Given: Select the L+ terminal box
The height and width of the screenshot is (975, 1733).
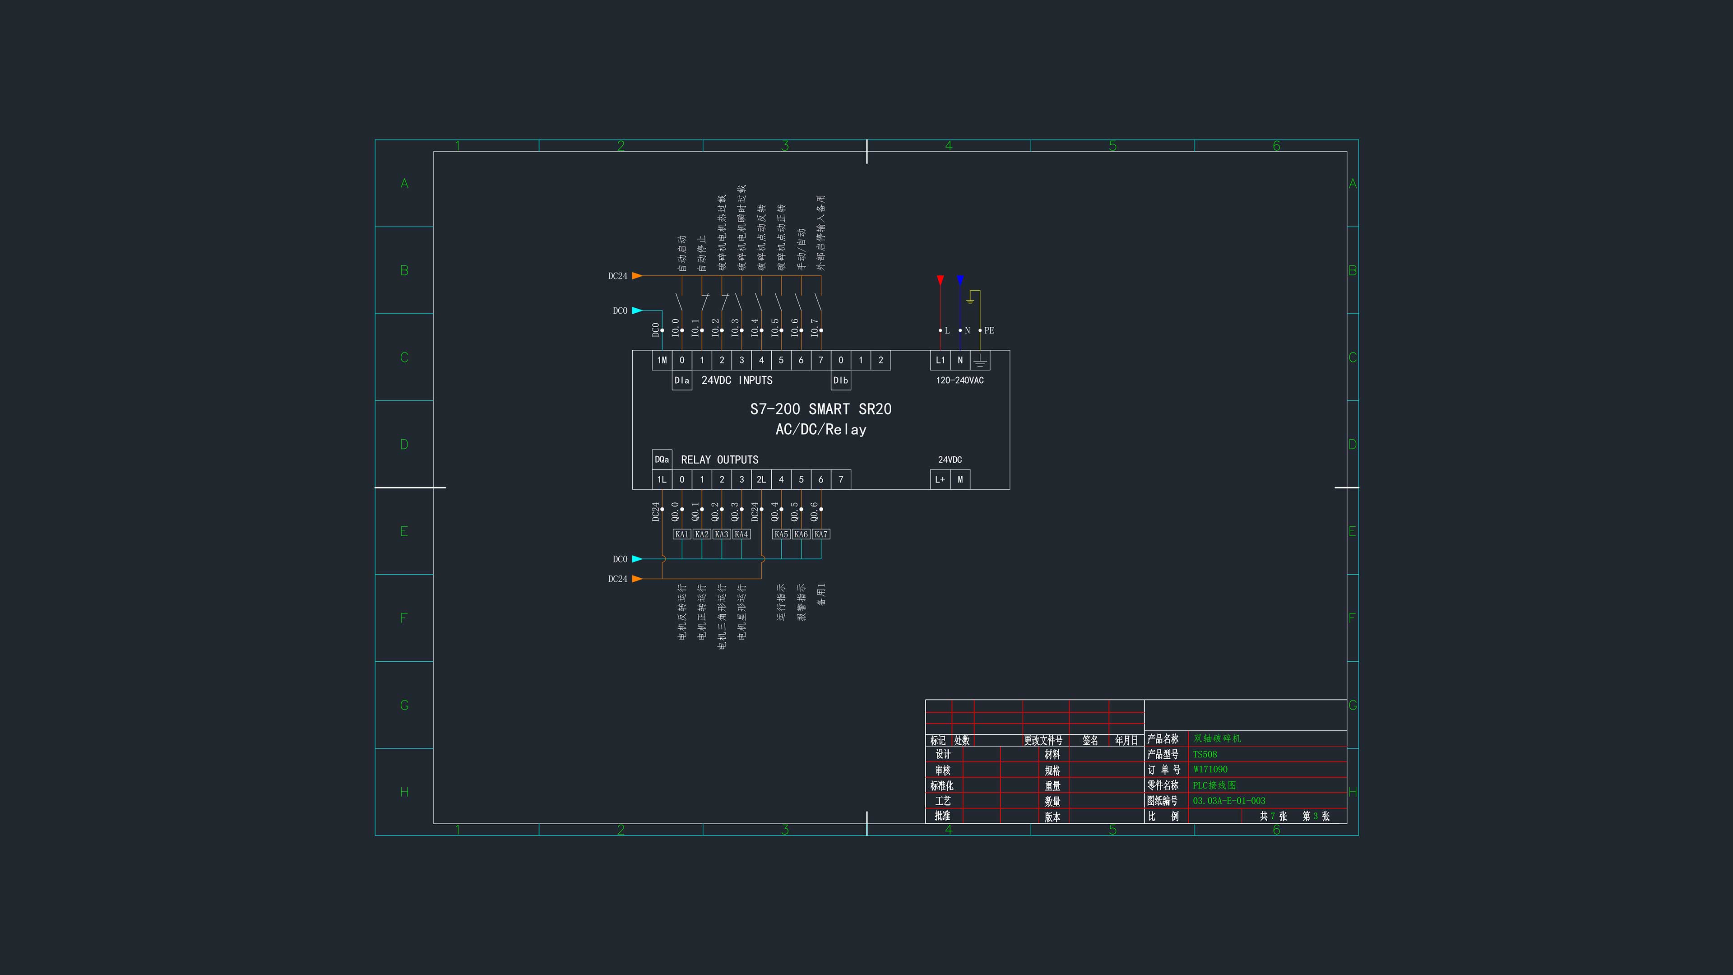Looking at the screenshot, I should pyautogui.click(x=941, y=480).
